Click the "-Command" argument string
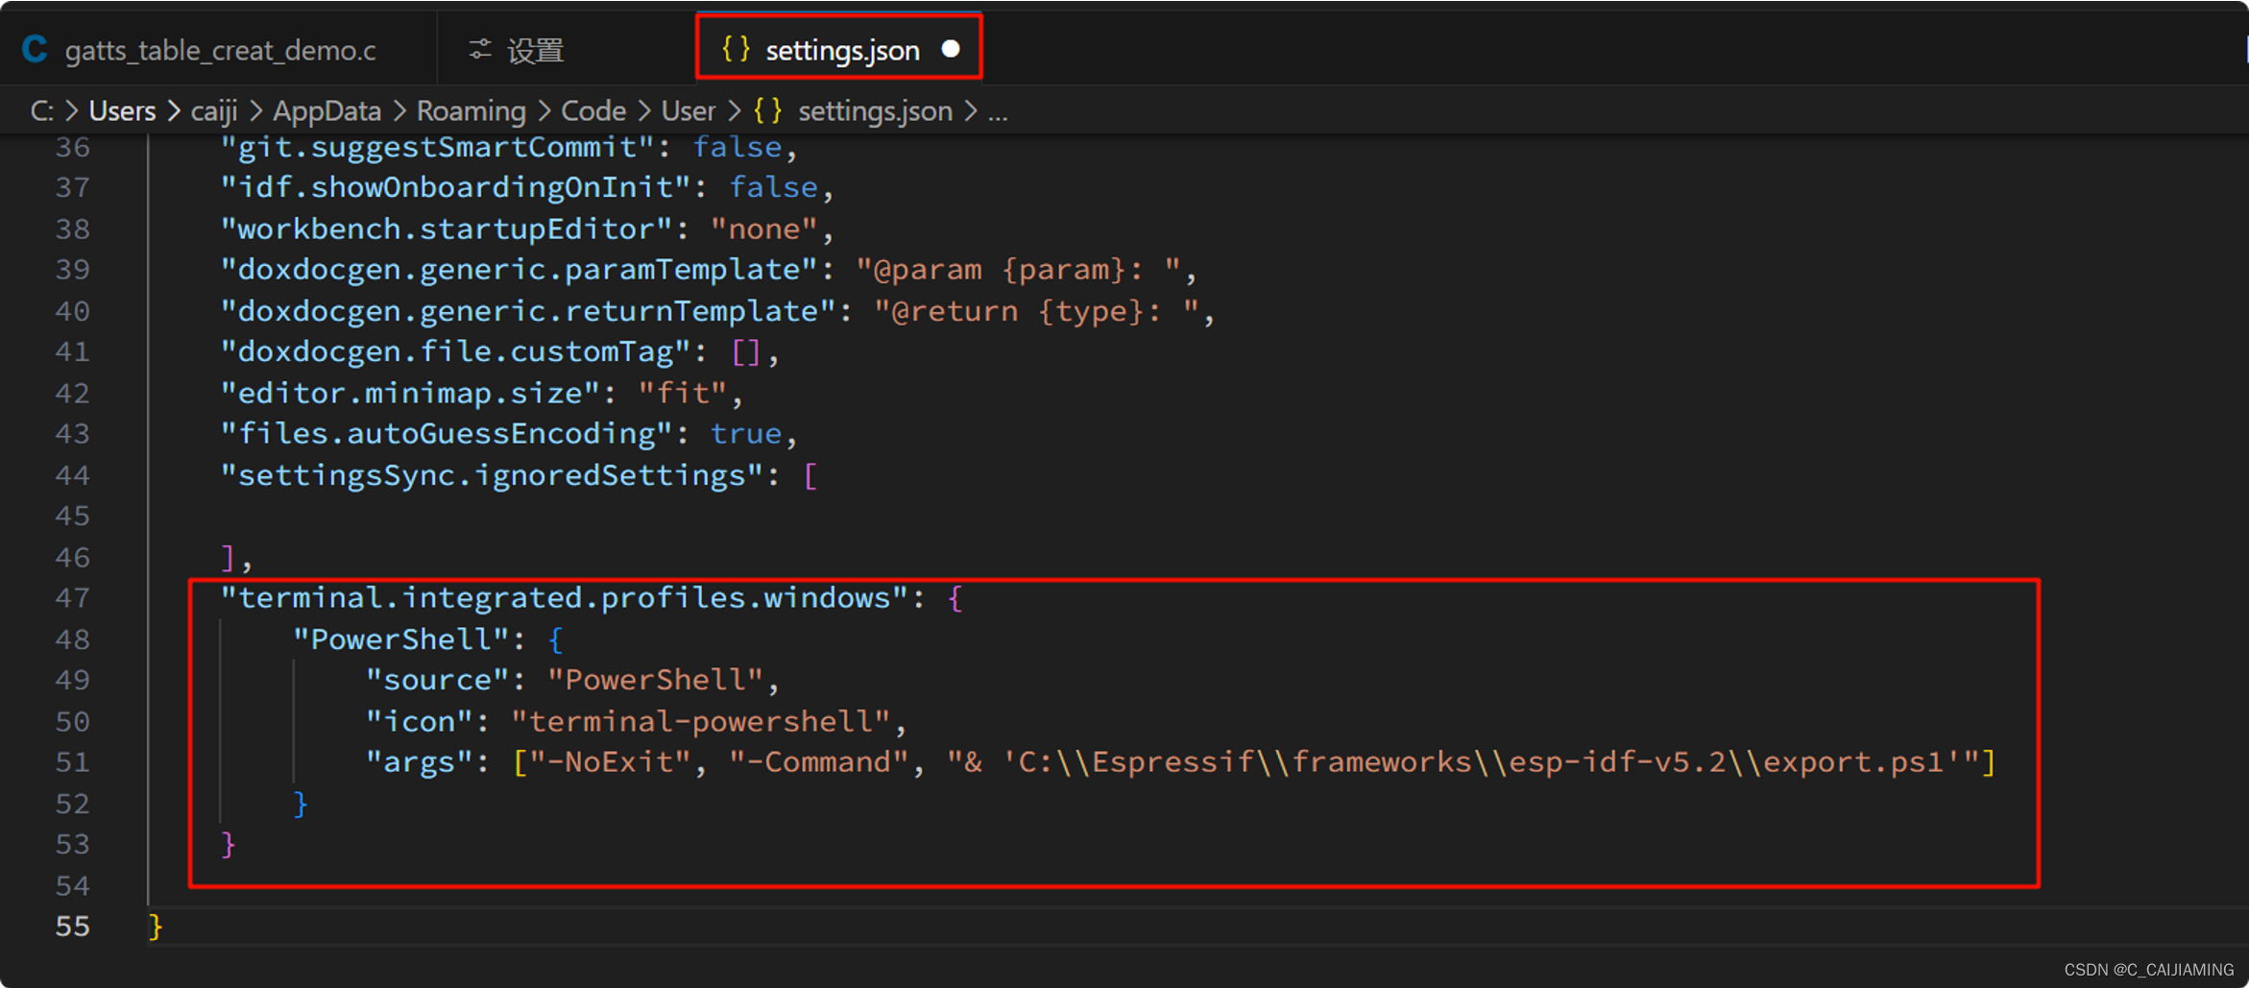This screenshot has width=2249, height=988. [x=818, y=762]
